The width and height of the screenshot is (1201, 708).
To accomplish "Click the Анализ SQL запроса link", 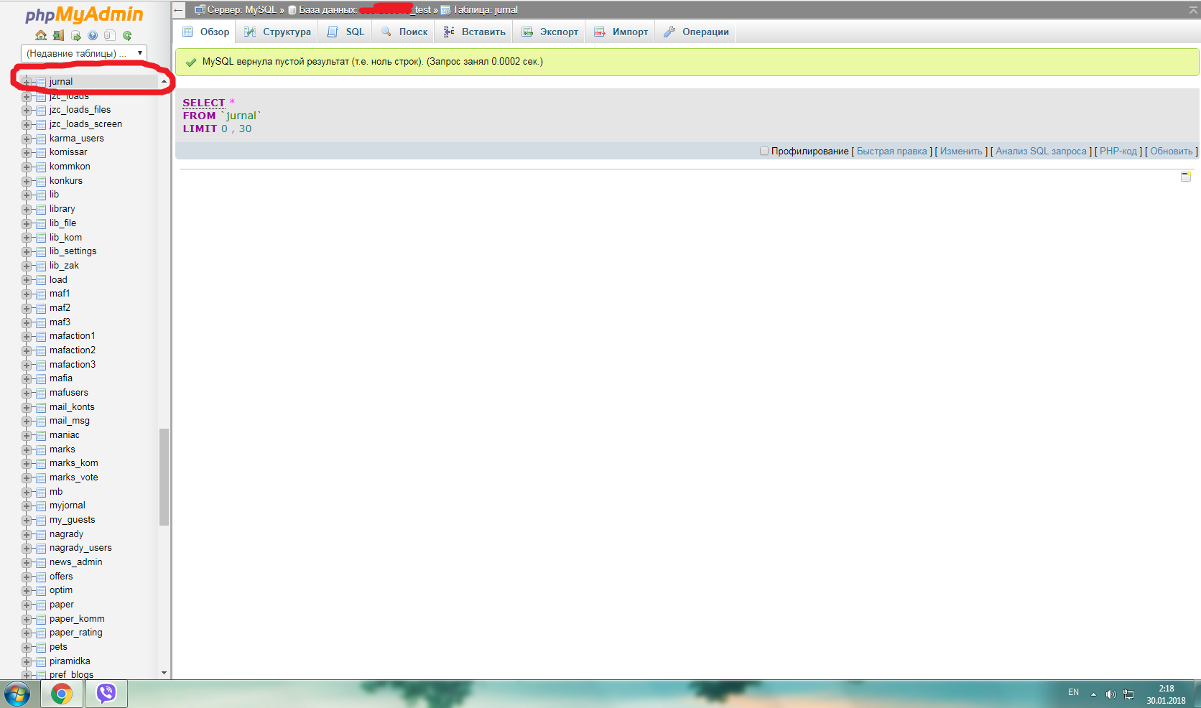I will (1041, 151).
